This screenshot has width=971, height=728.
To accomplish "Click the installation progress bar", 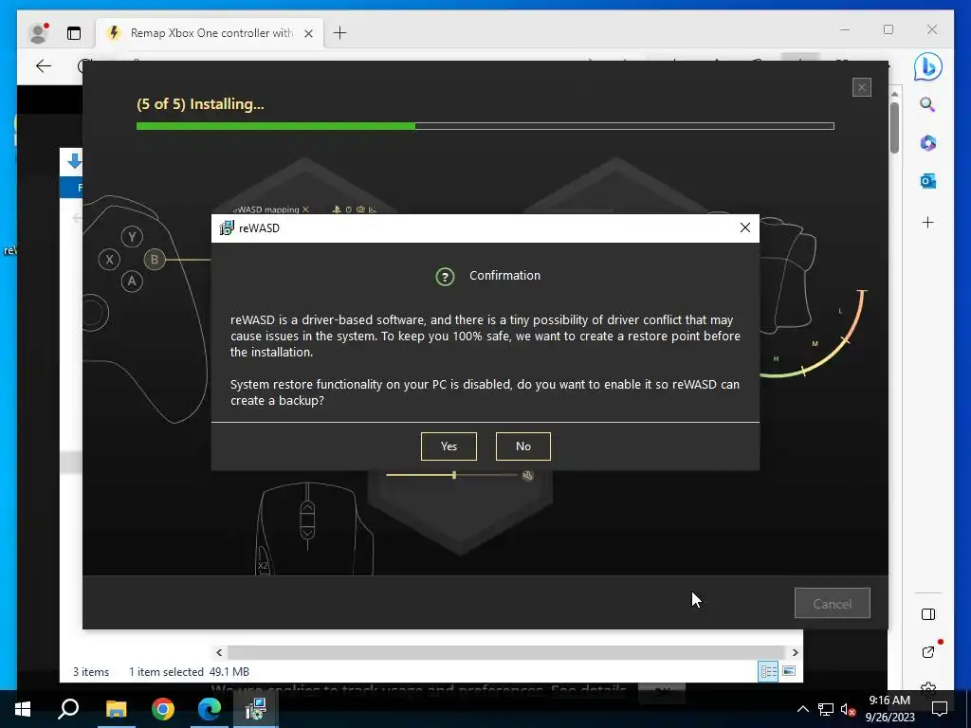I will tap(485, 126).
